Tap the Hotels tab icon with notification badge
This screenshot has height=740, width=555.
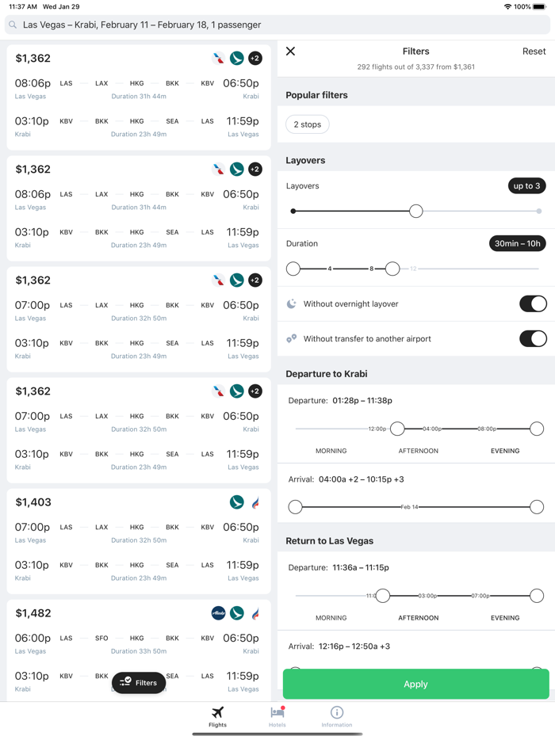click(277, 712)
